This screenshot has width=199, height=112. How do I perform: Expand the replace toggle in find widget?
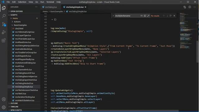pyautogui.click(x=113, y=16)
